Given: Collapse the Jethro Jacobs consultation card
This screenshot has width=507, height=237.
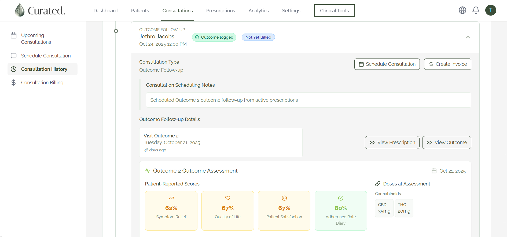Looking at the screenshot, I should [468, 37].
